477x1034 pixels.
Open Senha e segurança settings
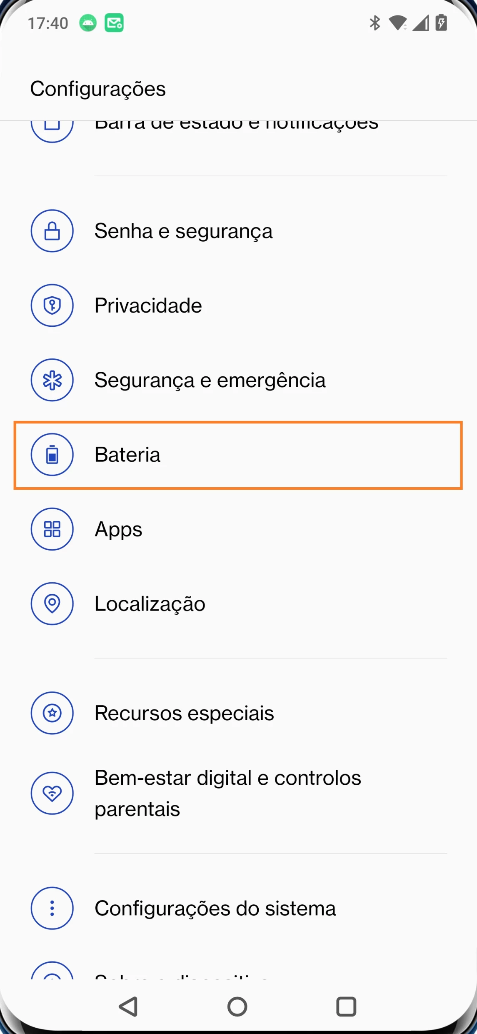point(184,231)
